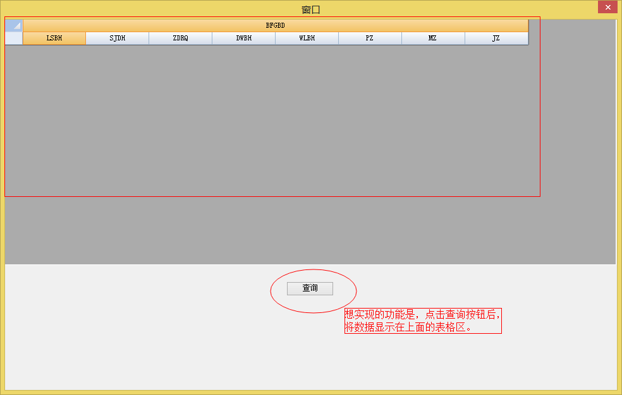Image resolution: width=622 pixels, height=395 pixels.
Task: Click the BFGBD table band header
Action: pyautogui.click(x=276, y=25)
